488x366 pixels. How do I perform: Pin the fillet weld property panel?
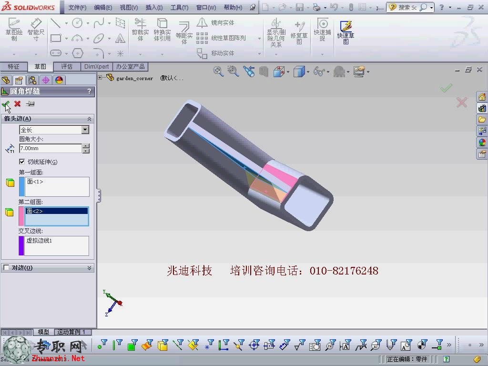click(30, 103)
